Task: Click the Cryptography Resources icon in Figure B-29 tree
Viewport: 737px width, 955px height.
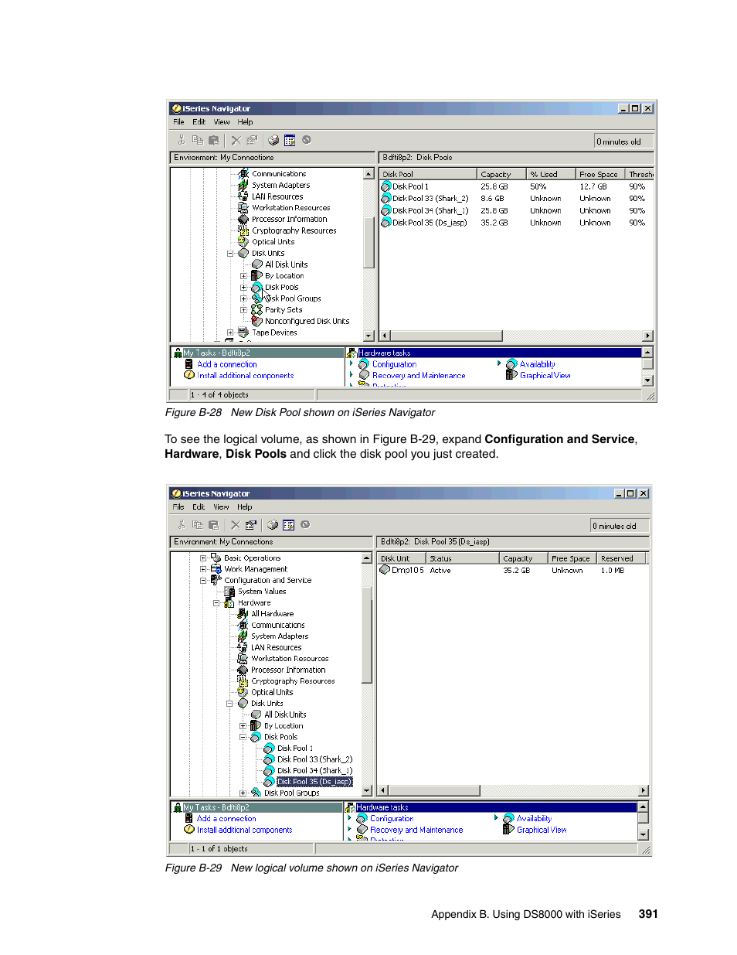Action: coord(243,681)
